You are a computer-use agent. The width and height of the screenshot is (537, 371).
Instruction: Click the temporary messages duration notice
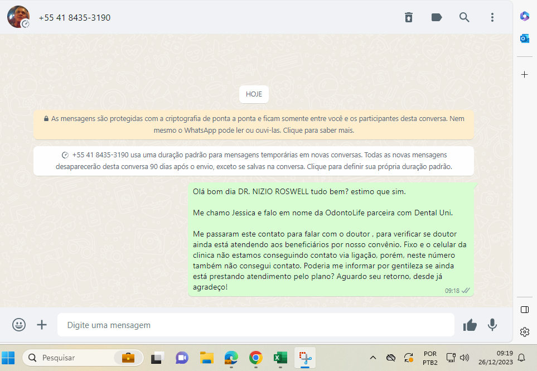tap(254, 161)
